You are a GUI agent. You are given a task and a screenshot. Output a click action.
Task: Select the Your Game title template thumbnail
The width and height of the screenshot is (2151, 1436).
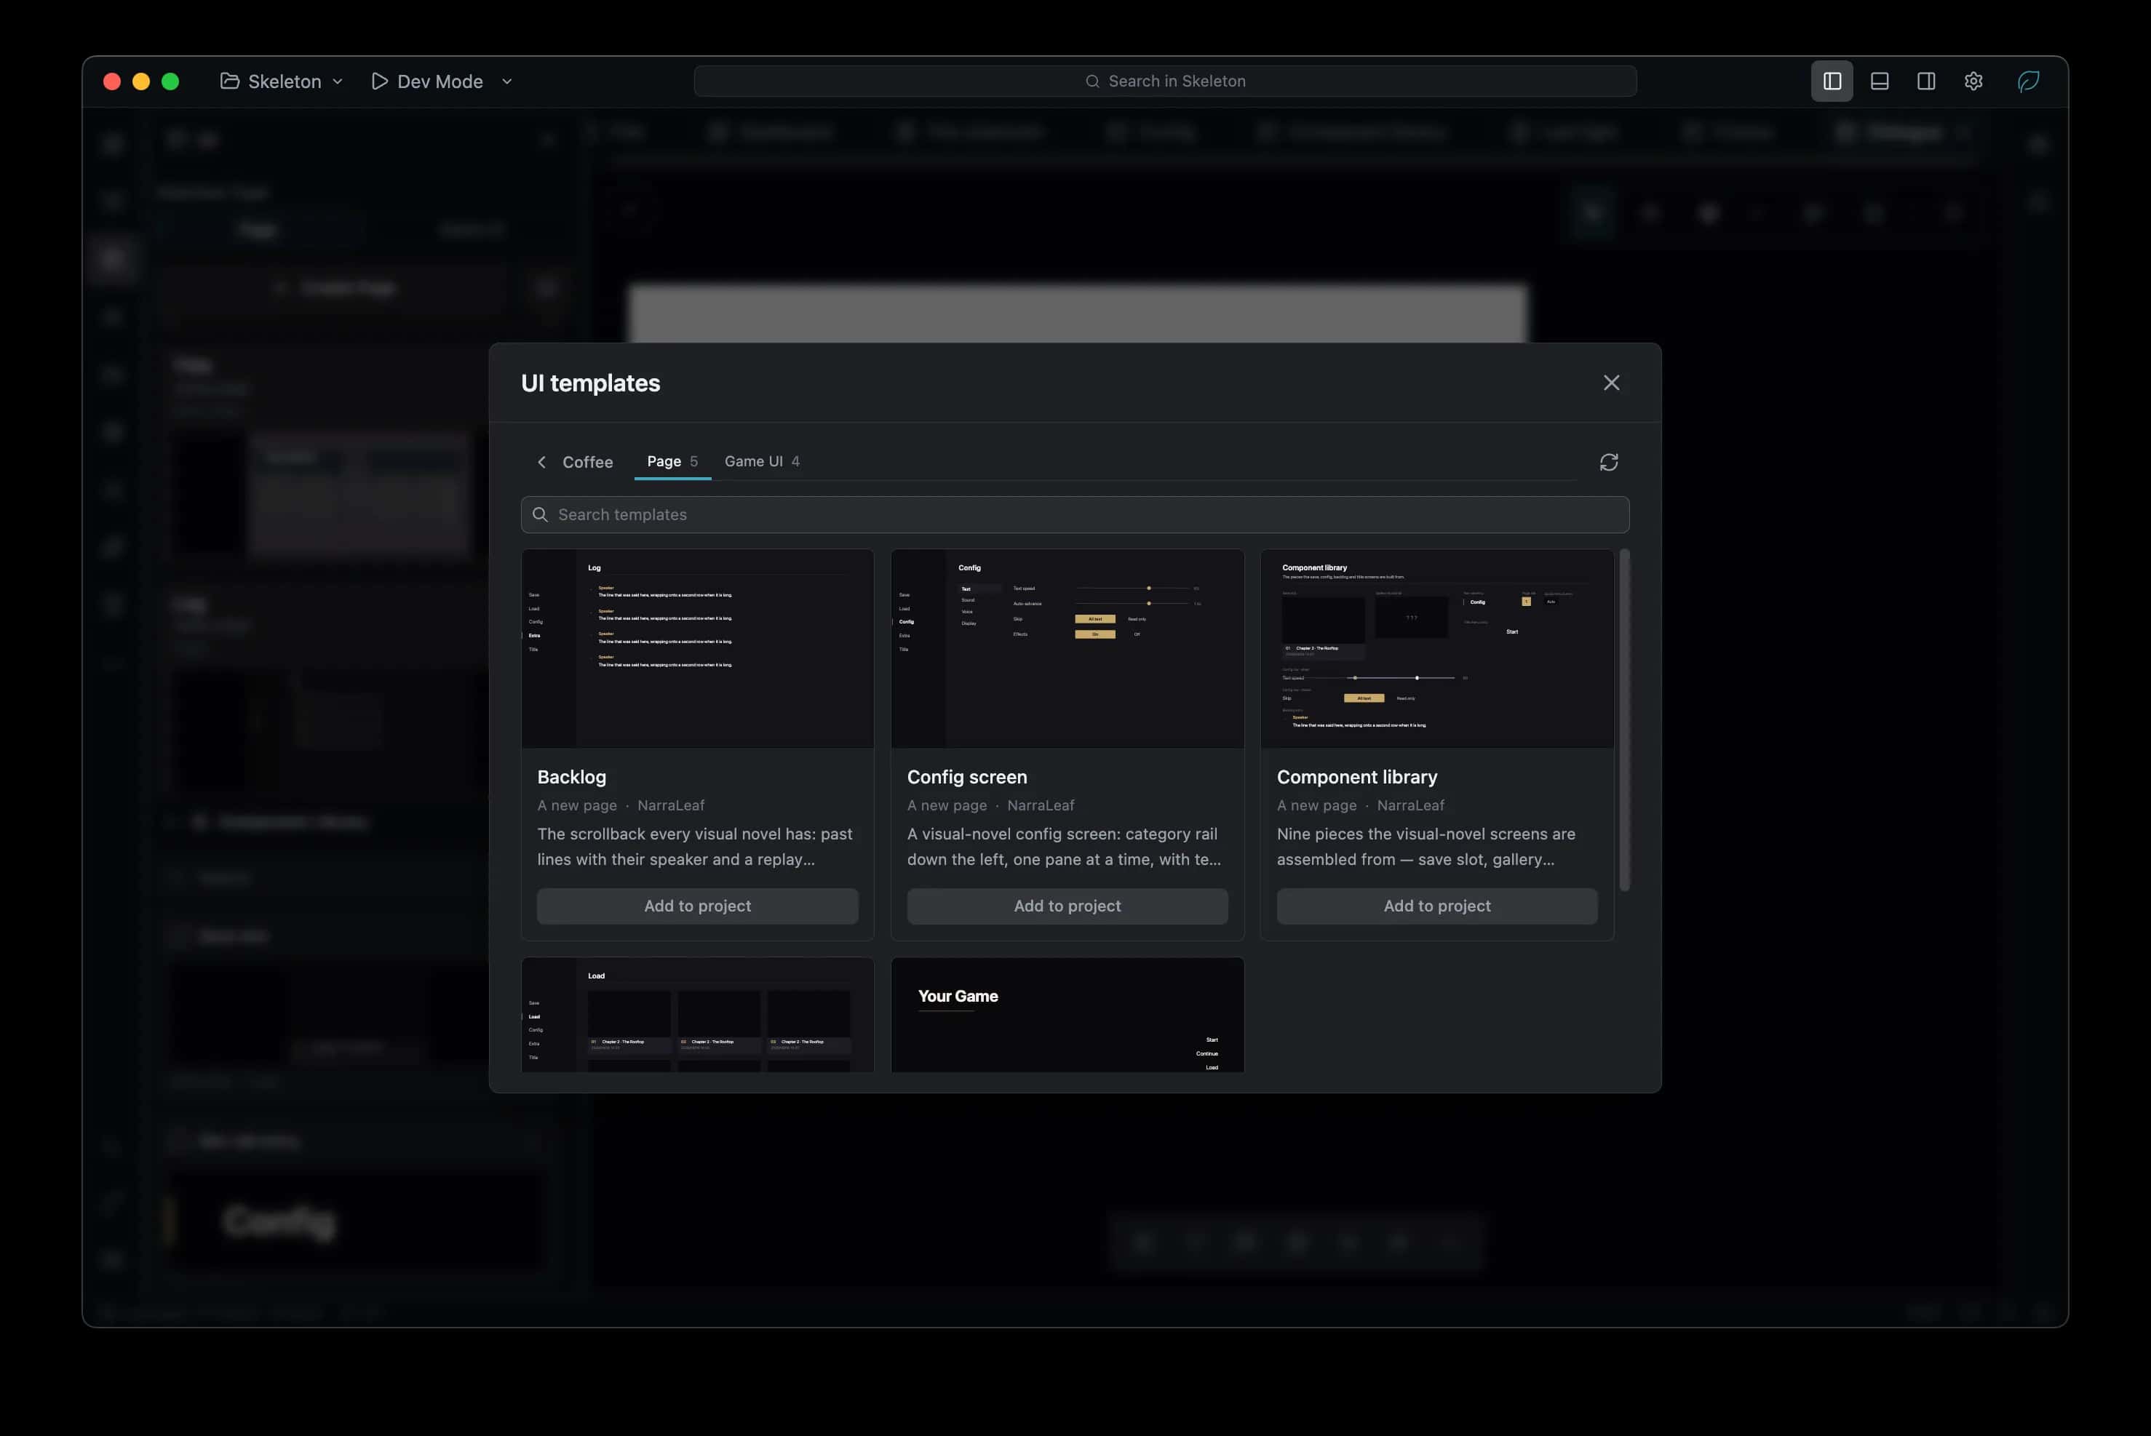point(1067,1015)
